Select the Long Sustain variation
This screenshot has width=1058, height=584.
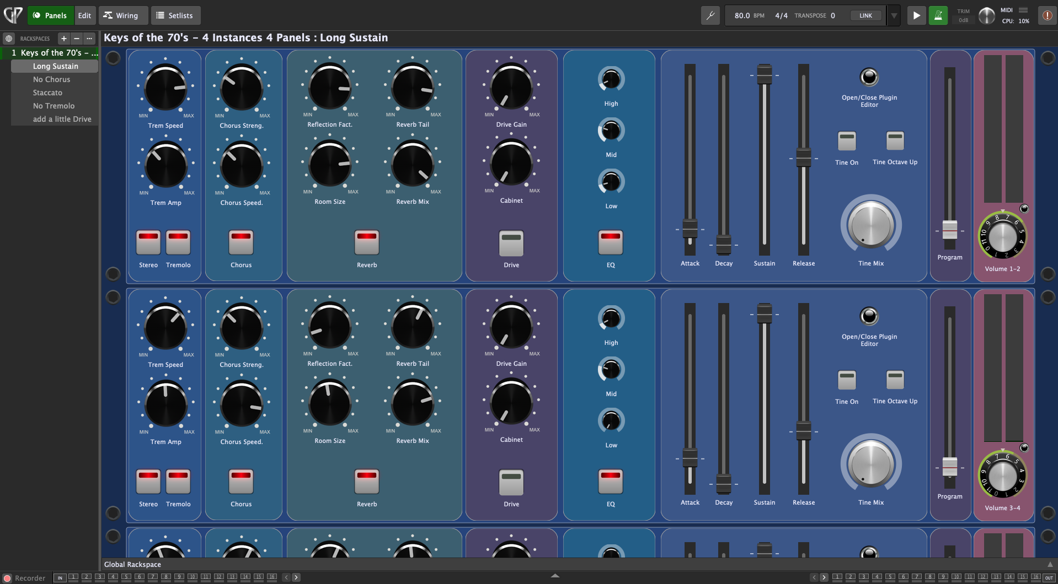[x=55, y=66]
